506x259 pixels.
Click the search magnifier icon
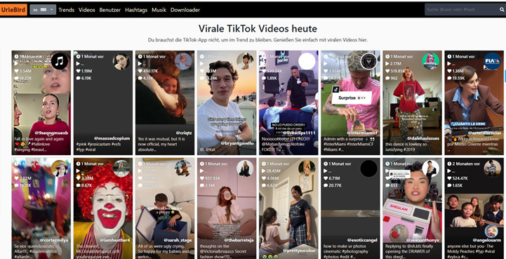click(502, 10)
